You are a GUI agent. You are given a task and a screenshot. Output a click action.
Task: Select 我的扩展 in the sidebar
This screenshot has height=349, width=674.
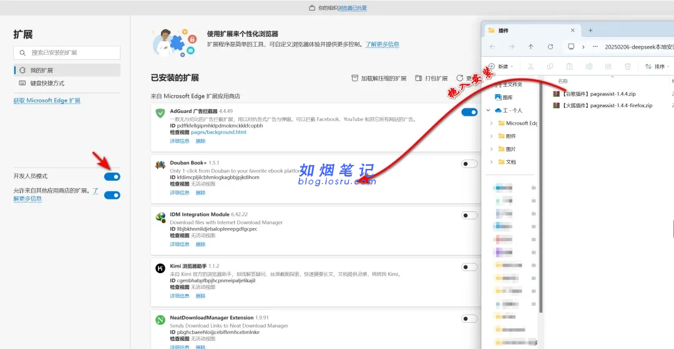67,70
